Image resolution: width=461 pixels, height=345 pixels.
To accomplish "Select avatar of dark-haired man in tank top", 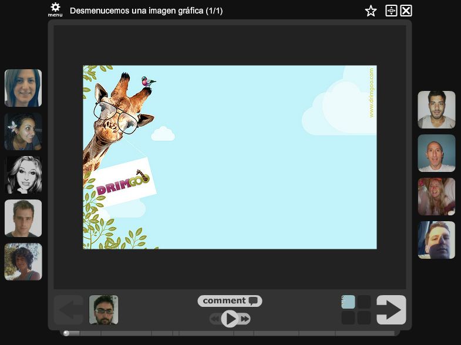I will point(436,110).
